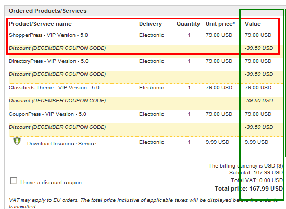
Task: Click the VAT notice about EU orders
Action: point(143,203)
